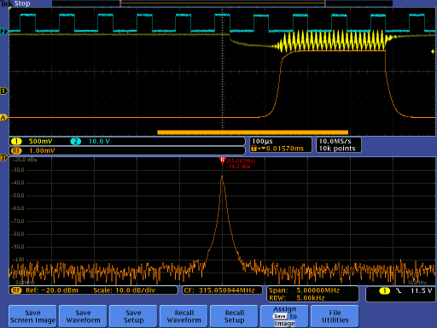
Task: Click the D waveform indicator on left edge
Action: click(x=3, y=91)
